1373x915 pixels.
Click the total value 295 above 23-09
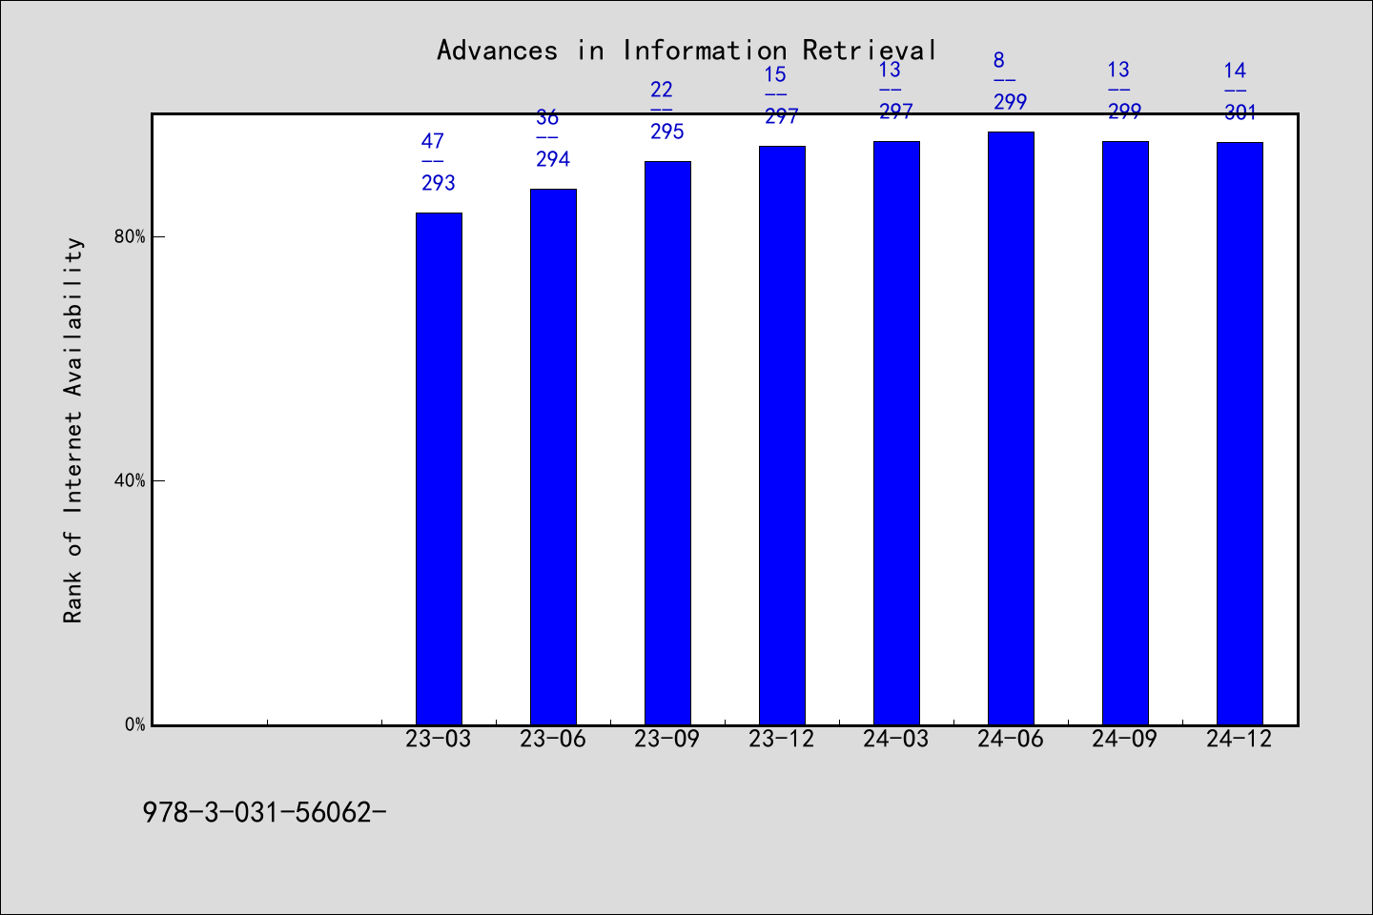pyautogui.click(x=667, y=132)
